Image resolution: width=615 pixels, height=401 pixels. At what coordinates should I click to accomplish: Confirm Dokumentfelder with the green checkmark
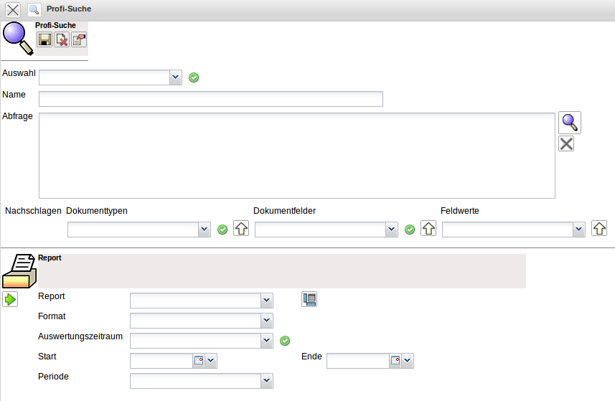click(x=410, y=230)
